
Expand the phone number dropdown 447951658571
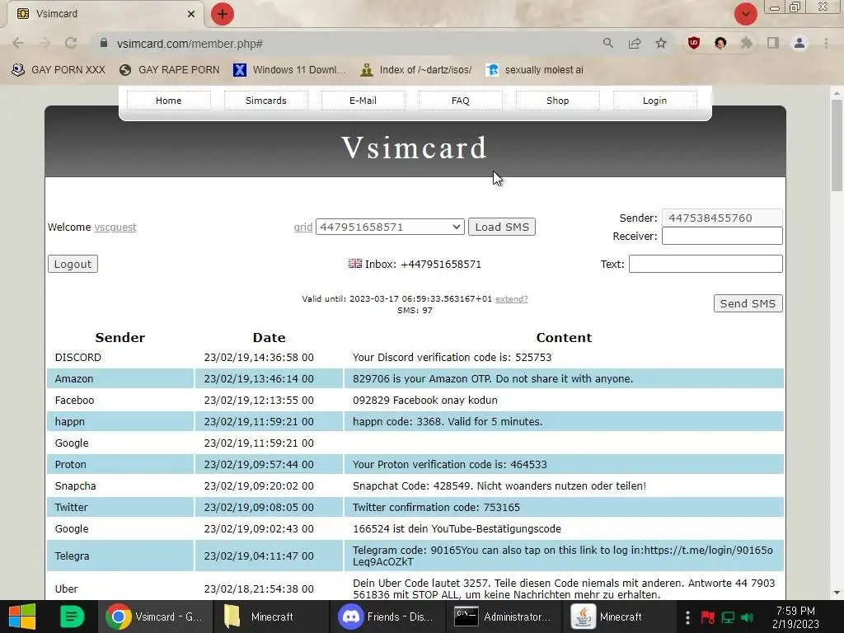click(390, 227)
